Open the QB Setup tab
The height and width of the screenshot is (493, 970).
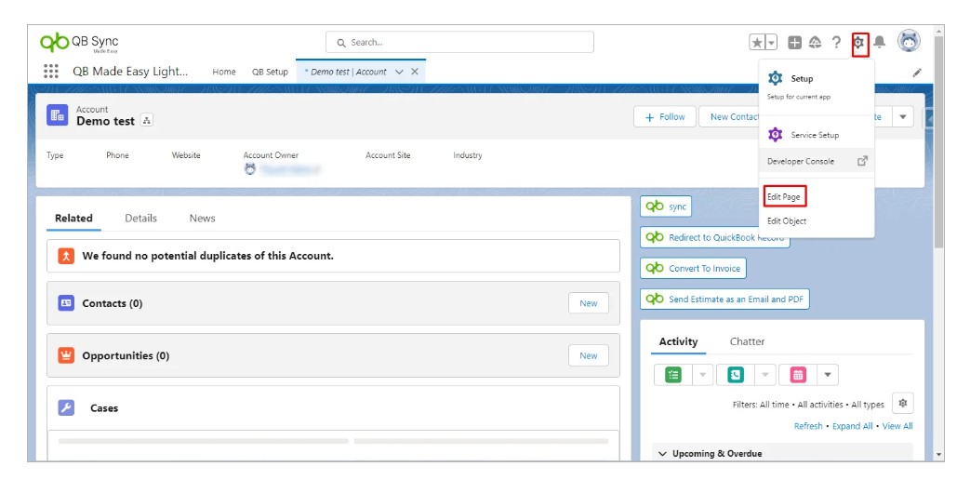pos(270,72)
